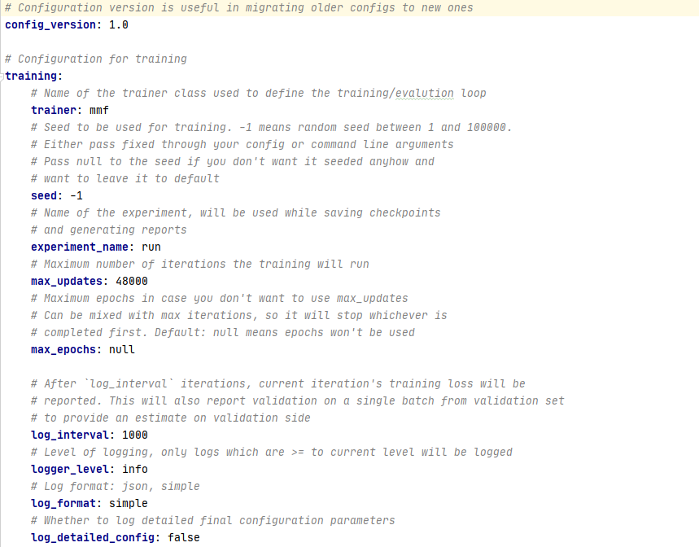Click the experiment_name key
This screenshot has width=699, height=547.
tap(80, 247)
